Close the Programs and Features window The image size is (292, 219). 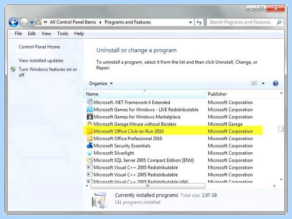click(276, 9)
